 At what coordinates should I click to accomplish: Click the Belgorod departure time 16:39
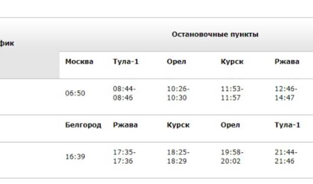[x=75, y=157]
